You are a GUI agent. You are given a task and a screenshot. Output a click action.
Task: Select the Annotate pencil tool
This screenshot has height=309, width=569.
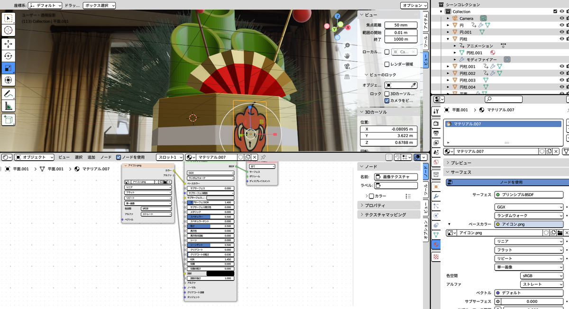[9, 93]
